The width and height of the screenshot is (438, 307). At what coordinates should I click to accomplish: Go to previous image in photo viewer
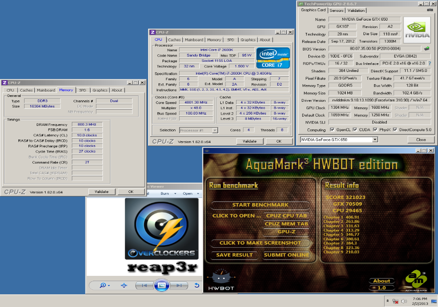[x=144, y=285]
